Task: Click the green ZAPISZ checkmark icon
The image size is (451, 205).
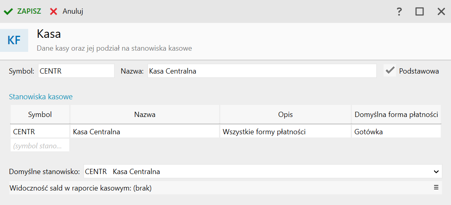Action: click(x=8, y=12)
